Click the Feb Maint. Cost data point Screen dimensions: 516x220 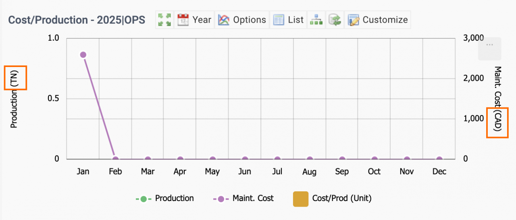point(115,159)
